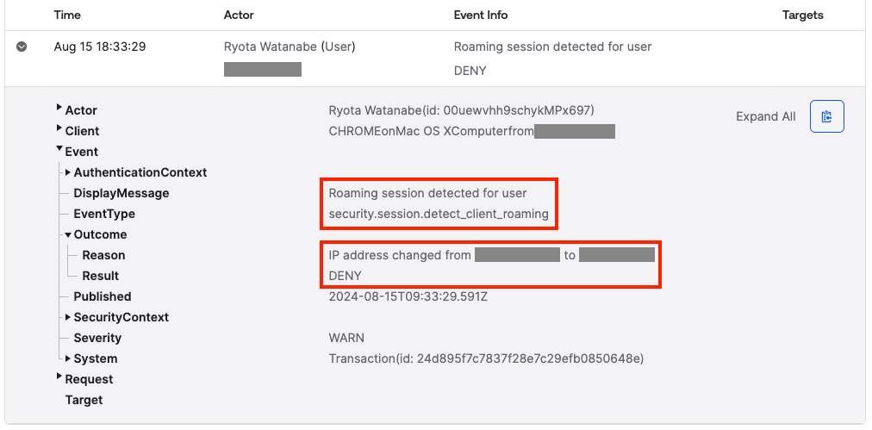The height and width of the screenshot is (430, 872).
Task: Click the Transaction id value text
Action: [x=487, y=358]
